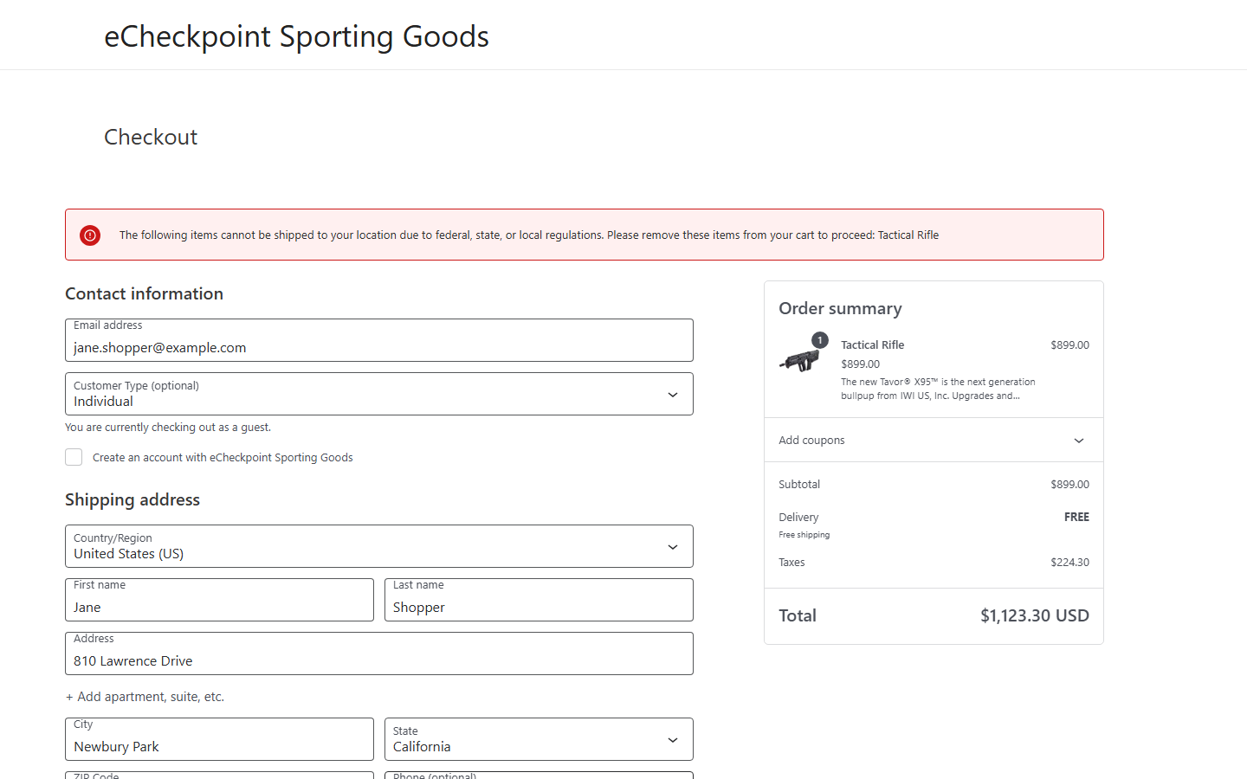Focus the Email address field
Image resolution: width=1247 pixels, height=779 pixels.
tap(379, 340)
